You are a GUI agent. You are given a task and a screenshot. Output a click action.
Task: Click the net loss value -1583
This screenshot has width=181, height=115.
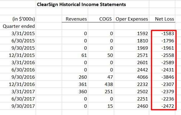tap(162, 33)
